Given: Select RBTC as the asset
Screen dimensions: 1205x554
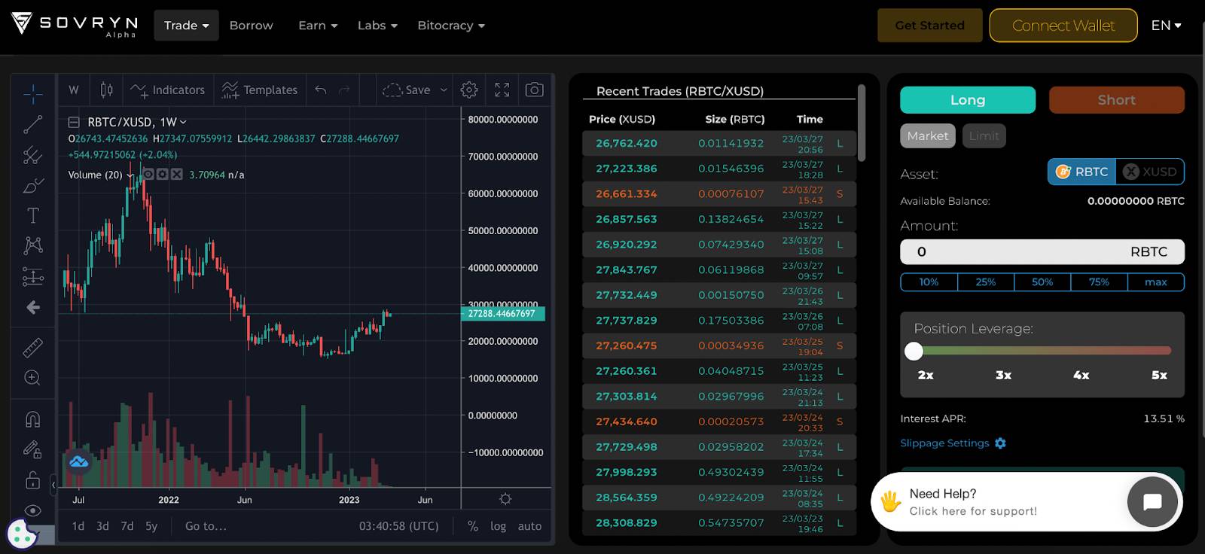Looking at the screenshot, I should point(1081,172).
